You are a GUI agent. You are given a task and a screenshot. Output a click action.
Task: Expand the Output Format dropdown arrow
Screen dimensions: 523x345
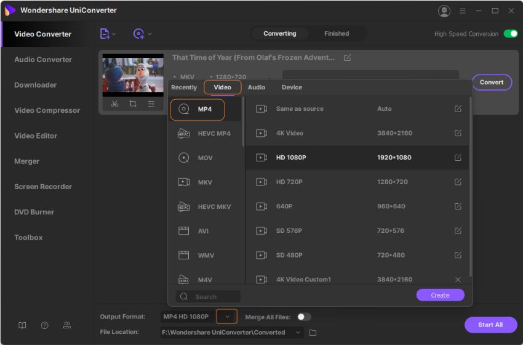coord(227,317)
